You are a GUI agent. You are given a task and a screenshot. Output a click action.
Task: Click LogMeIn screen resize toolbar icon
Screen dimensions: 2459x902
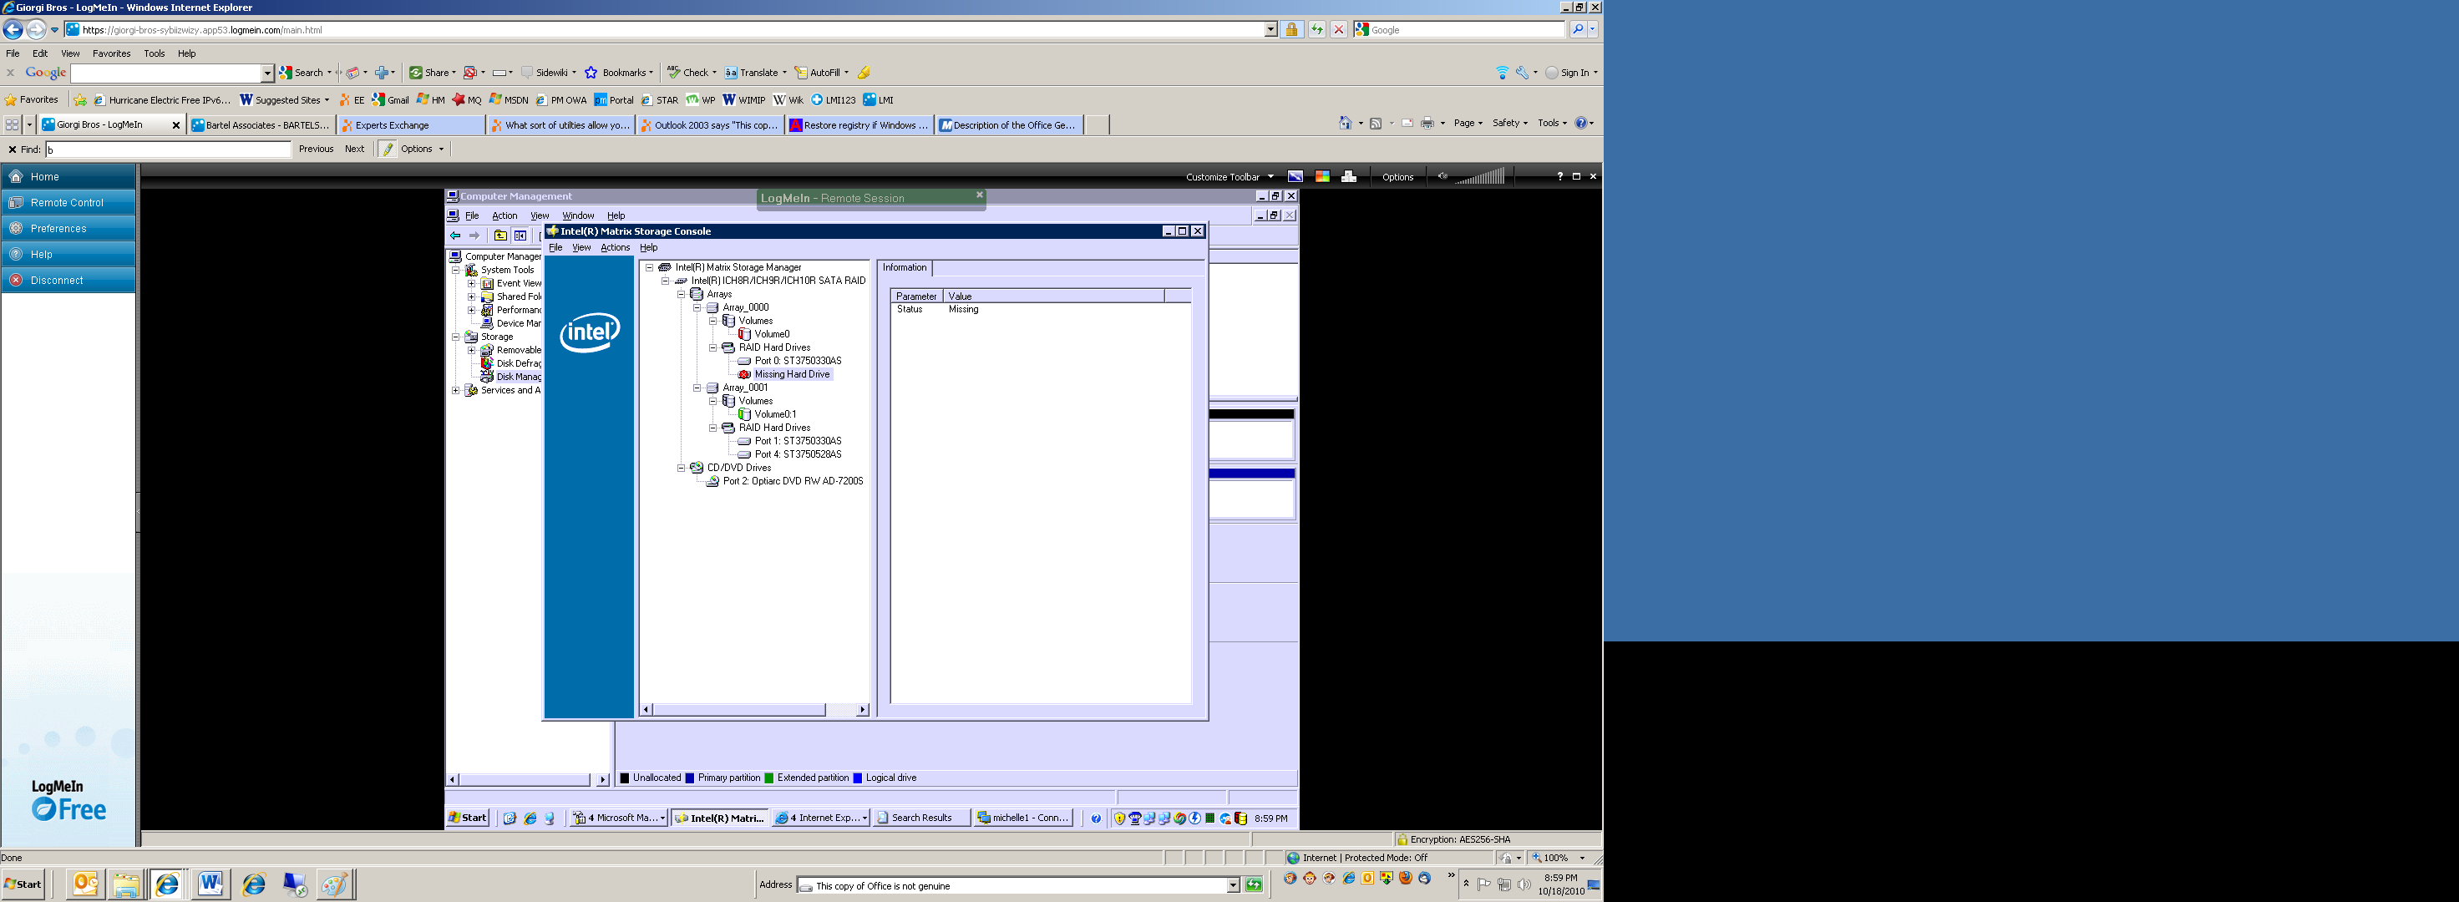coord(1295,176)
